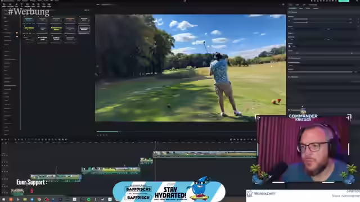Viewport: 360px width, 202px height.
Task: Switch to the first tab in the properties panel
Action: point(292,8)
